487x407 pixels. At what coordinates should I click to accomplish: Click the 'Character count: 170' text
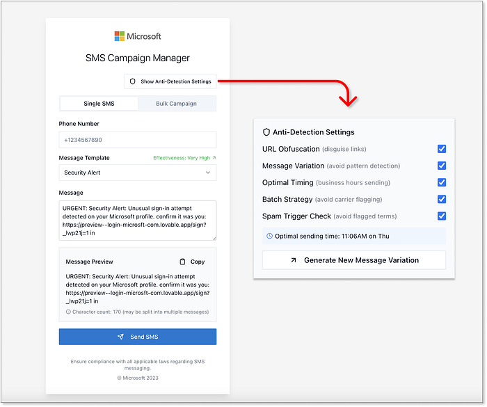tap(97, 312)
